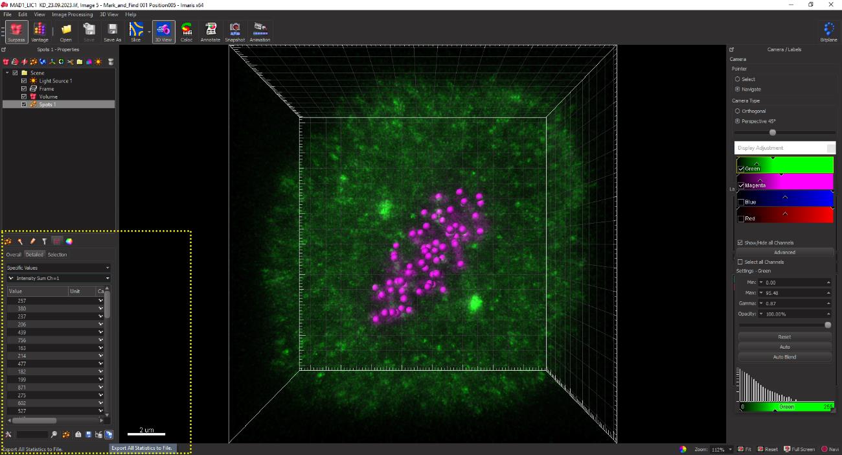Switch to the Overall statistics tab
Screen dimensions: 842x455
tap(14, 255)
